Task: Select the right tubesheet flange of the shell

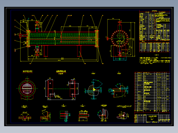Action: 97,39
